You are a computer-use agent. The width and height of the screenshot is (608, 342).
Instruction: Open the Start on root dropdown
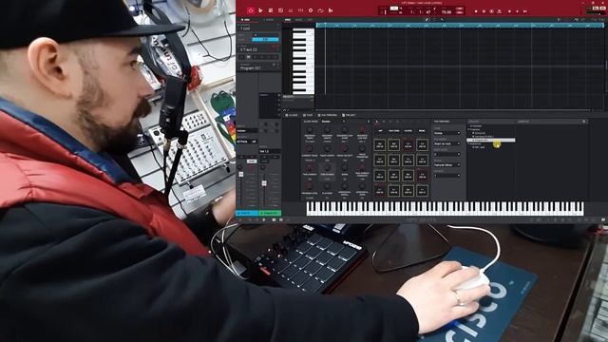[447, 143]
